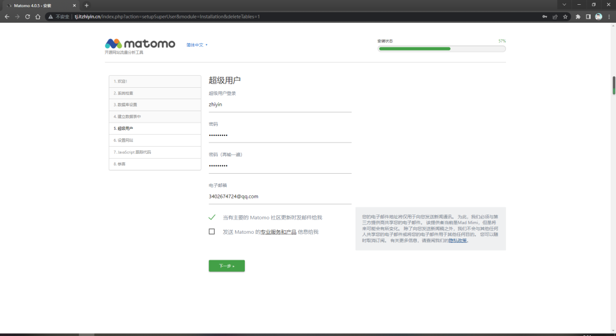Viewport: 616px width, 336px height.
Task: Select step 2 系统检查 in sidebar
Action: click(125, 93)
